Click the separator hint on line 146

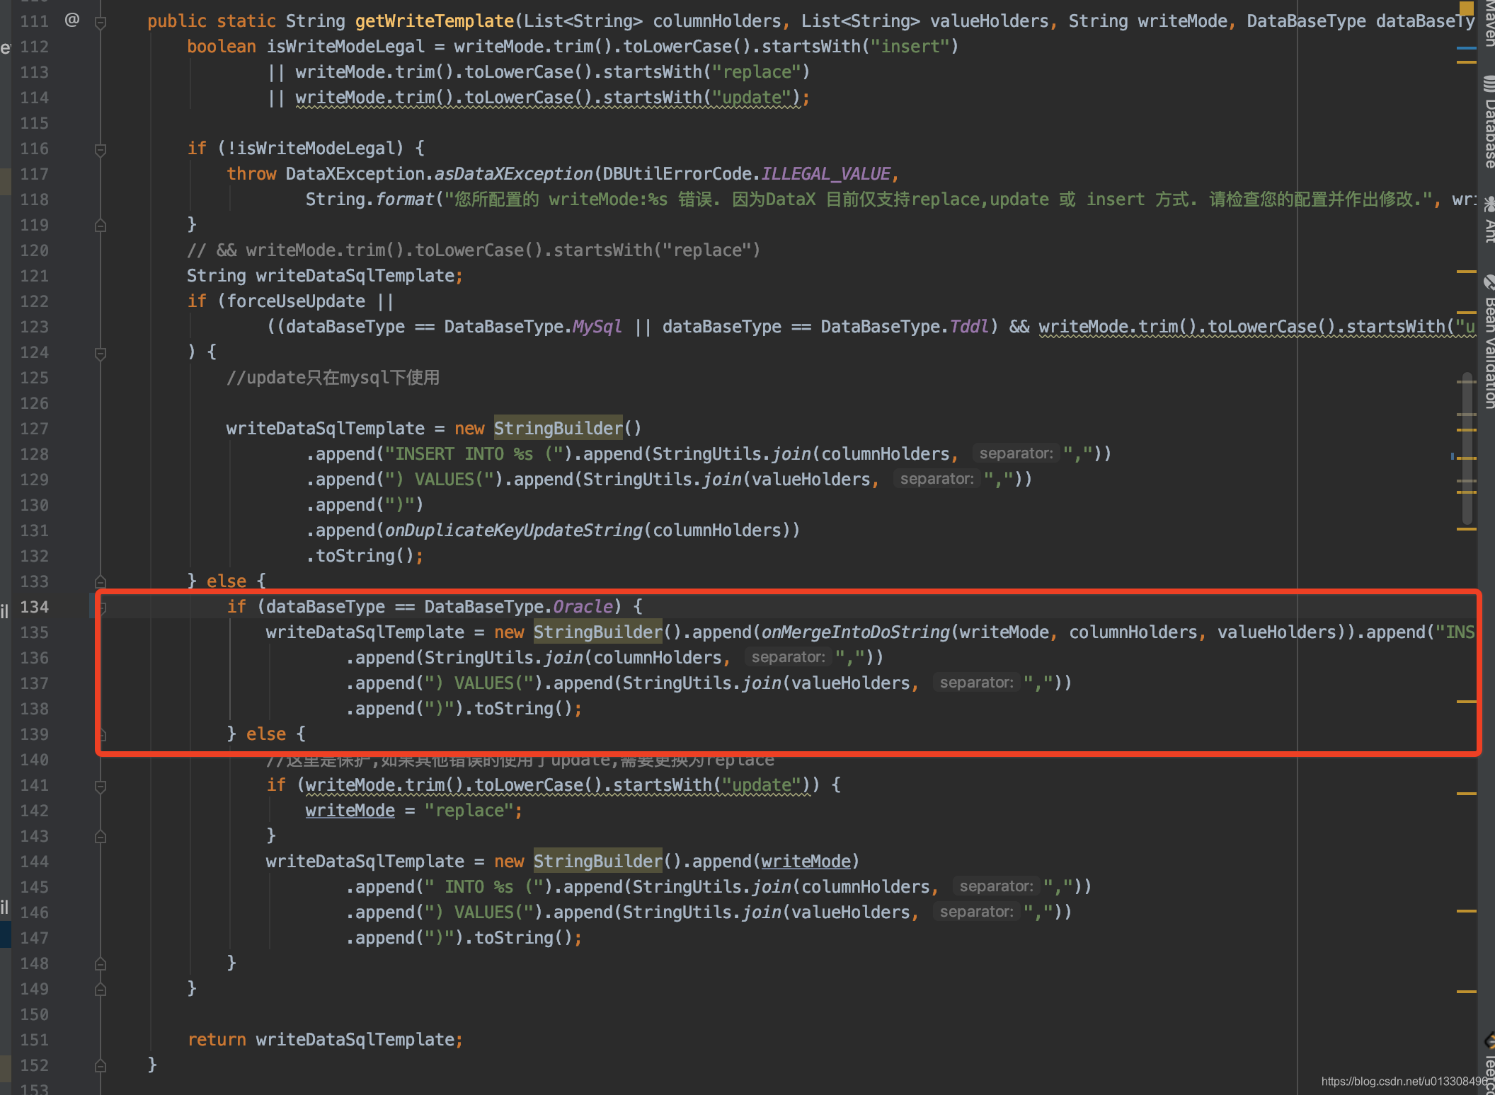(x=976, y=912)
